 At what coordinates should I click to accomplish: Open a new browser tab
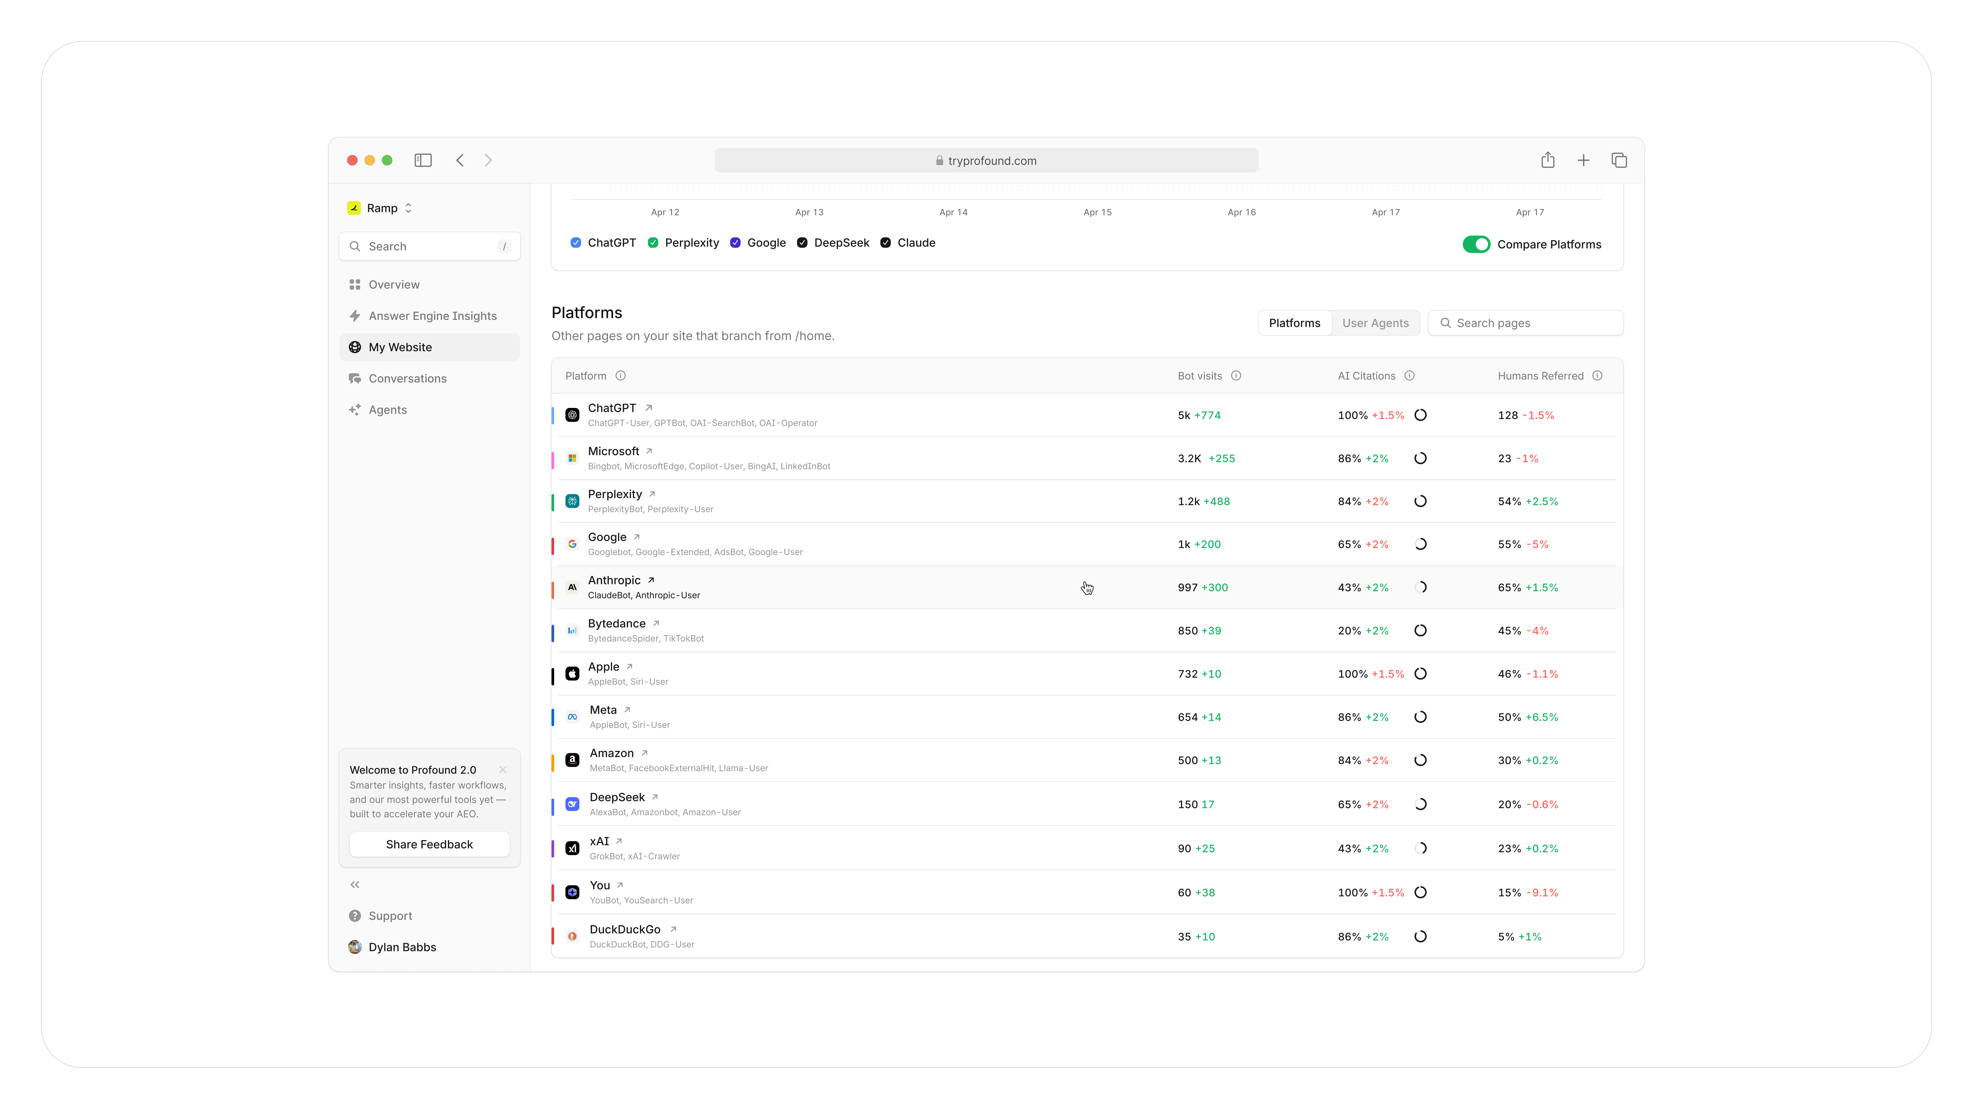[x=1583, y=160]
